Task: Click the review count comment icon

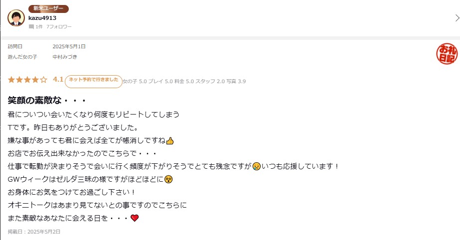Action: click(x=31, y=27)
